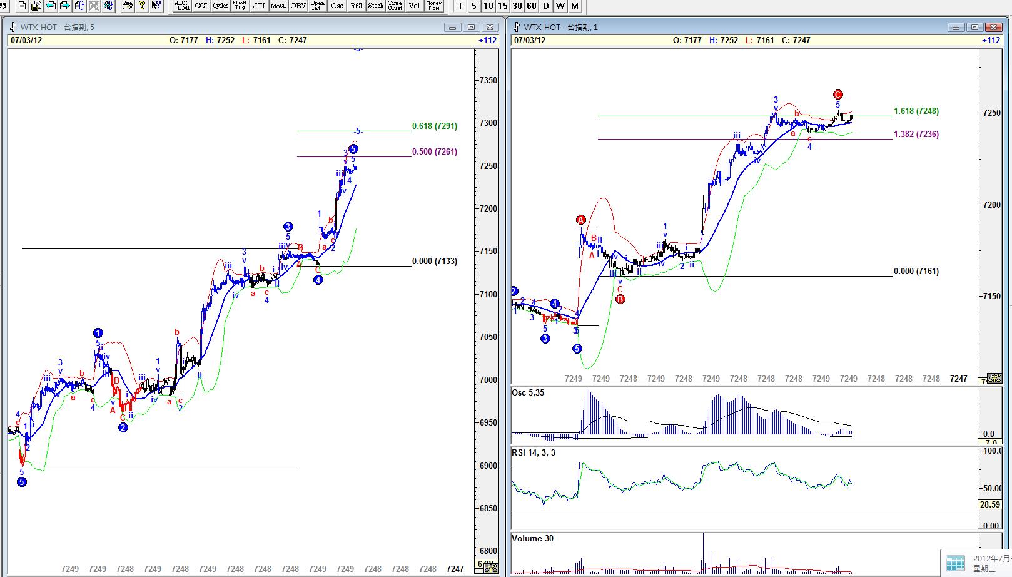Click the Time Clust toolbar button
The width and height of the screenshot is (1012, 577).
[x=395, y=5]
